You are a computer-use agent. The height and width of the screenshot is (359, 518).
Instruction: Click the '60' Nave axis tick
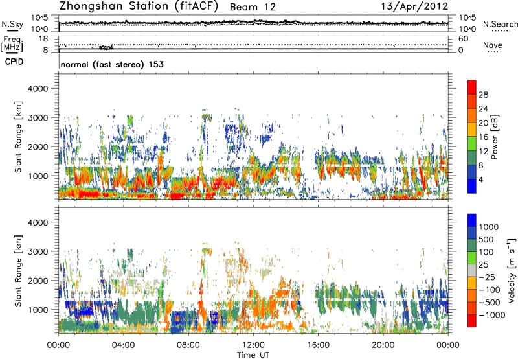point(463,39)
